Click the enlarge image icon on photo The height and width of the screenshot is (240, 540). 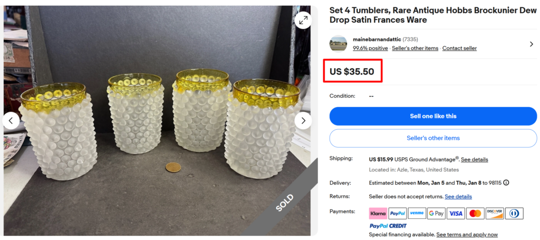point(303,21)
